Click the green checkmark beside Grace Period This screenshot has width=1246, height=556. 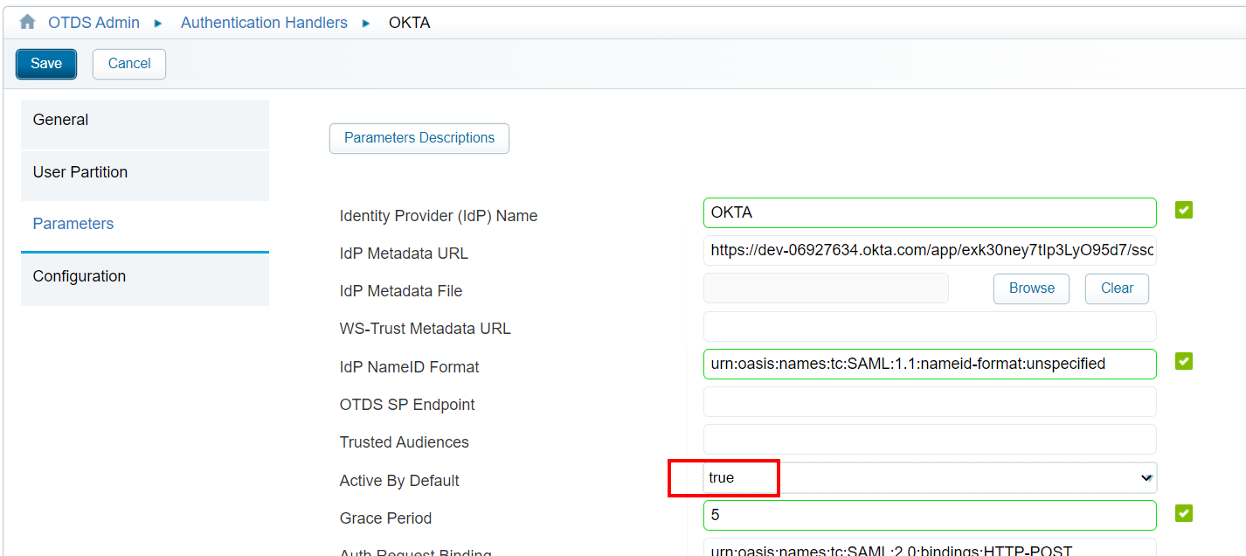coord(1183,512)
